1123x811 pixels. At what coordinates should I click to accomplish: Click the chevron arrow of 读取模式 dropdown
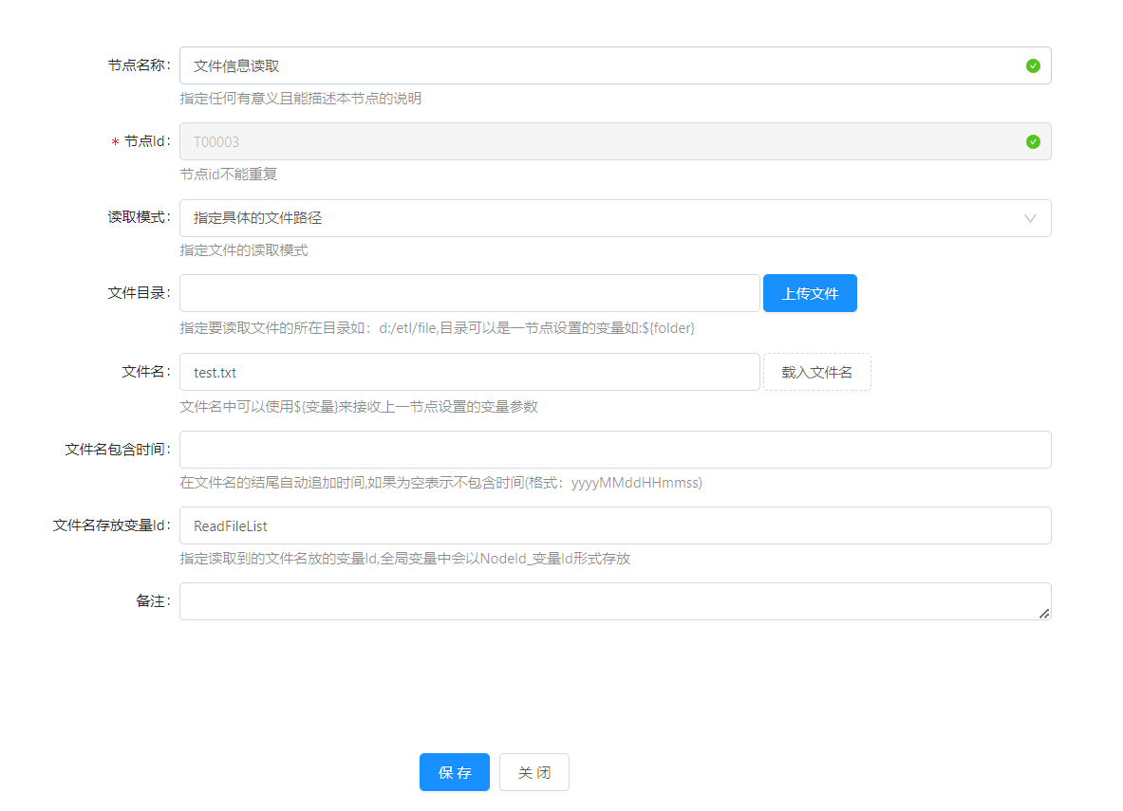[x=1030, y=218]
